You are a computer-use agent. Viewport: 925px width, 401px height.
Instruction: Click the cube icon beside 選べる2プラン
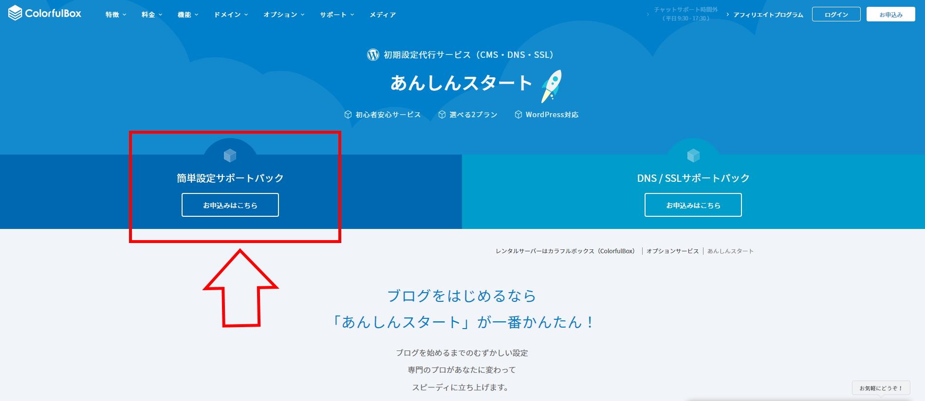click(x=442, y=115)
